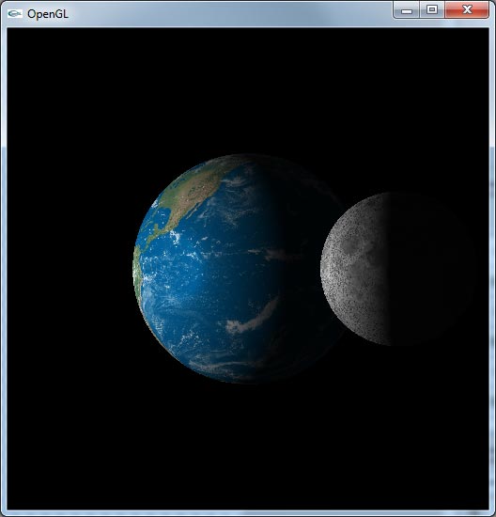496x517 pixels.
Task: Click the curved white cloud streak on lower Earth
Action: [x=252, y=318]
